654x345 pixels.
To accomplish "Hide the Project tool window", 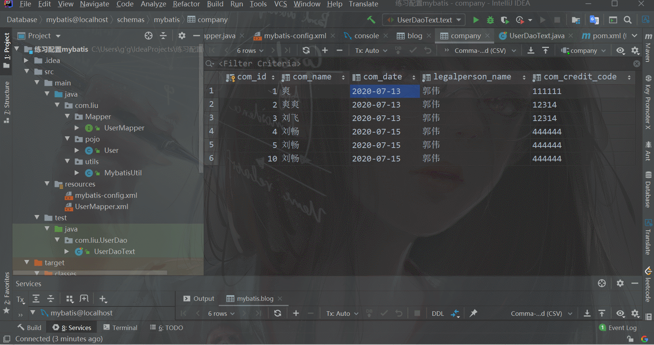I will [196, 36].
